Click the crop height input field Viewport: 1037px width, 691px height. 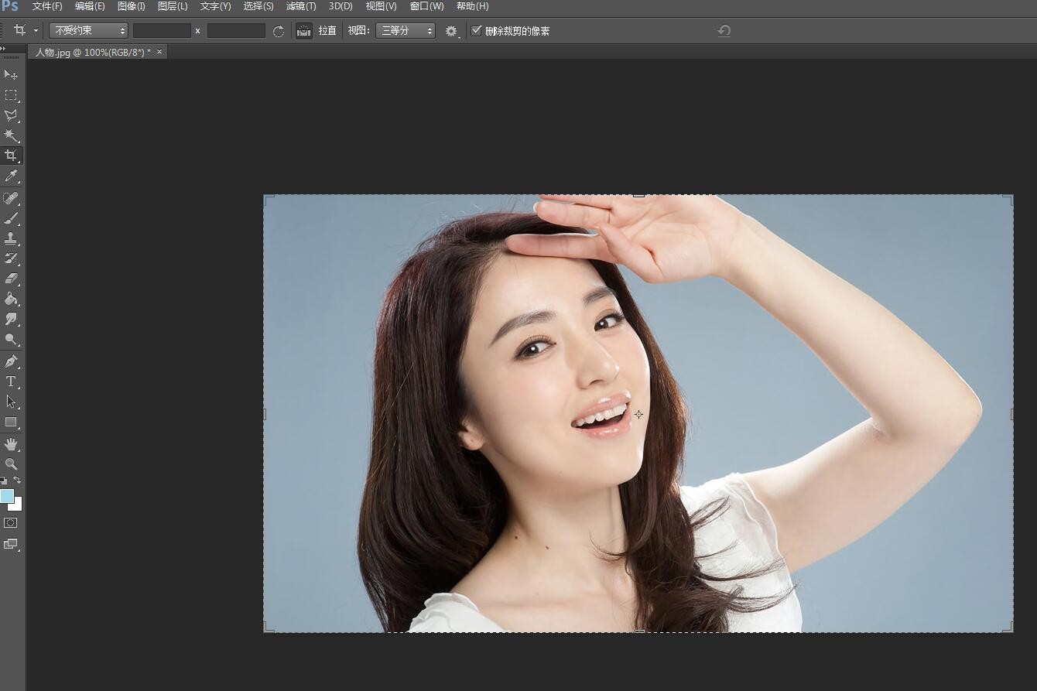click(236, 31)
